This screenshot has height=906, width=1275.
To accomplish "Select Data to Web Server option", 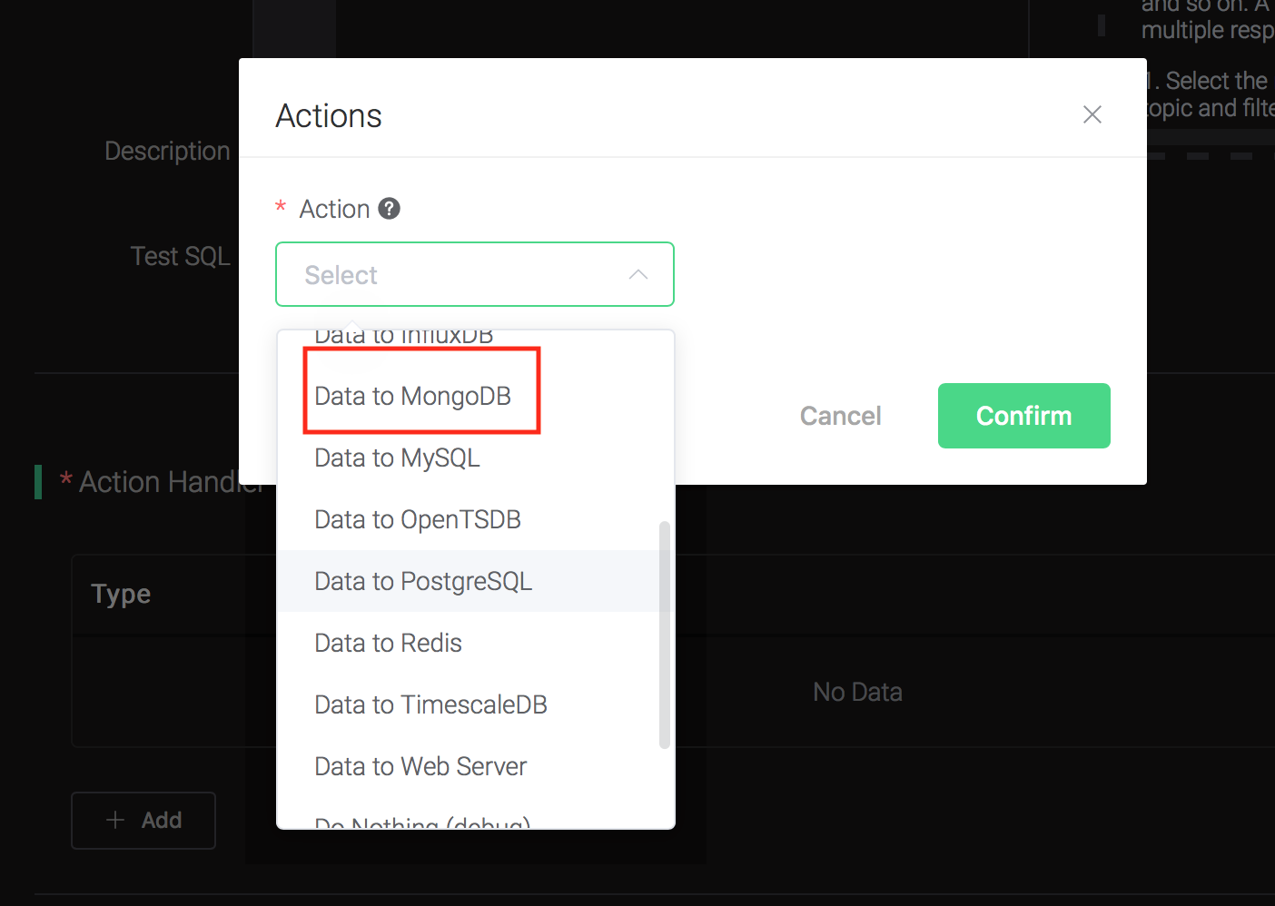I will point(420,766).
